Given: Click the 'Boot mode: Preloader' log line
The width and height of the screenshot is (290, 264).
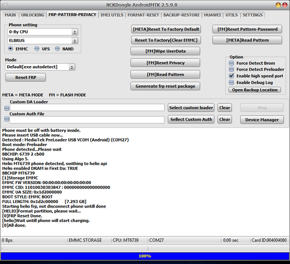Looking at the screenshot, I should pyautogui.click(x=24, y=145).
